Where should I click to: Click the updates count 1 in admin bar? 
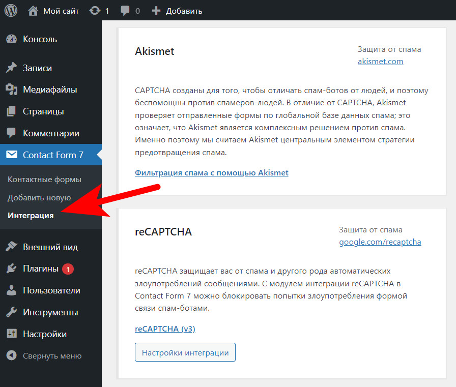coord(107,11)
